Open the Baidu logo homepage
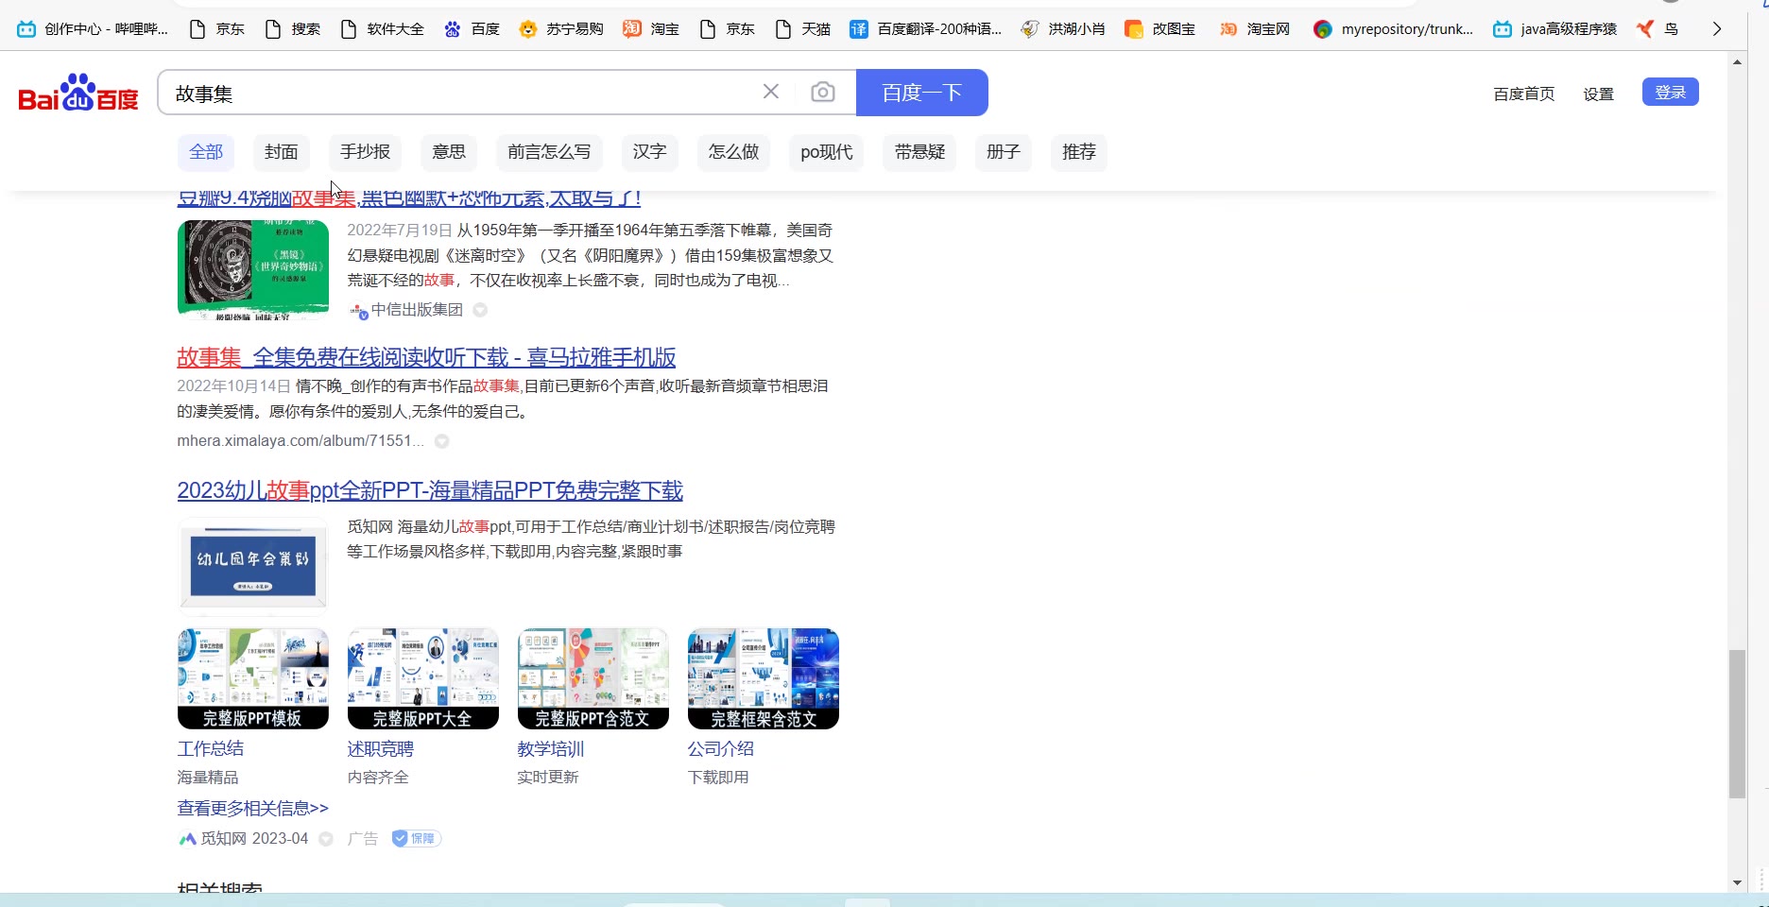 (x=78, y=93)
